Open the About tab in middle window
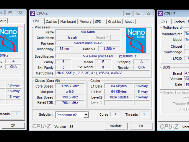 click(x=129, y=22)
